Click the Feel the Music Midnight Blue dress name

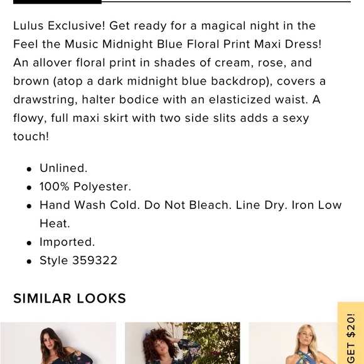pos(168,44)
